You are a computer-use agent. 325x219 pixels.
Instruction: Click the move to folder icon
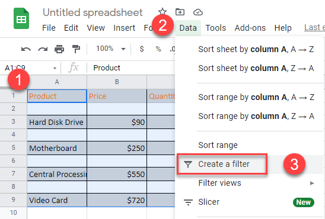(x=180, y=12)
